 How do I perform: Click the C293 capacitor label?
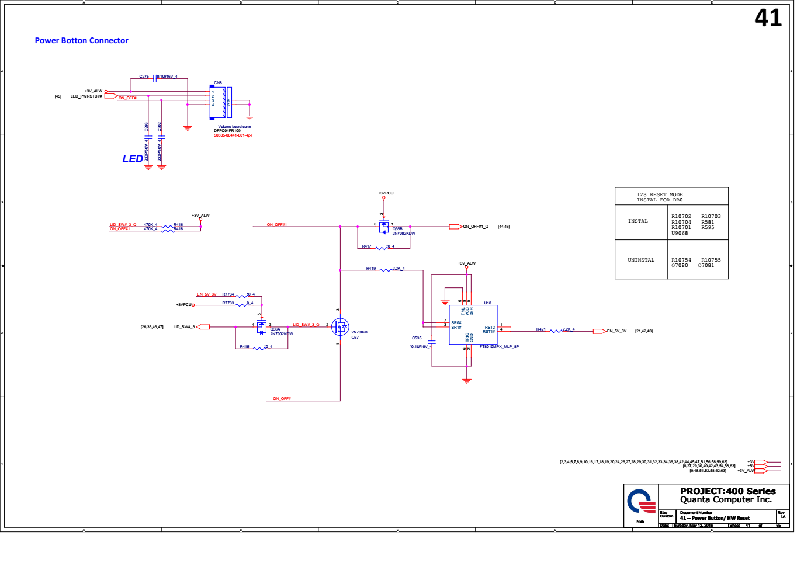(147, 127)
